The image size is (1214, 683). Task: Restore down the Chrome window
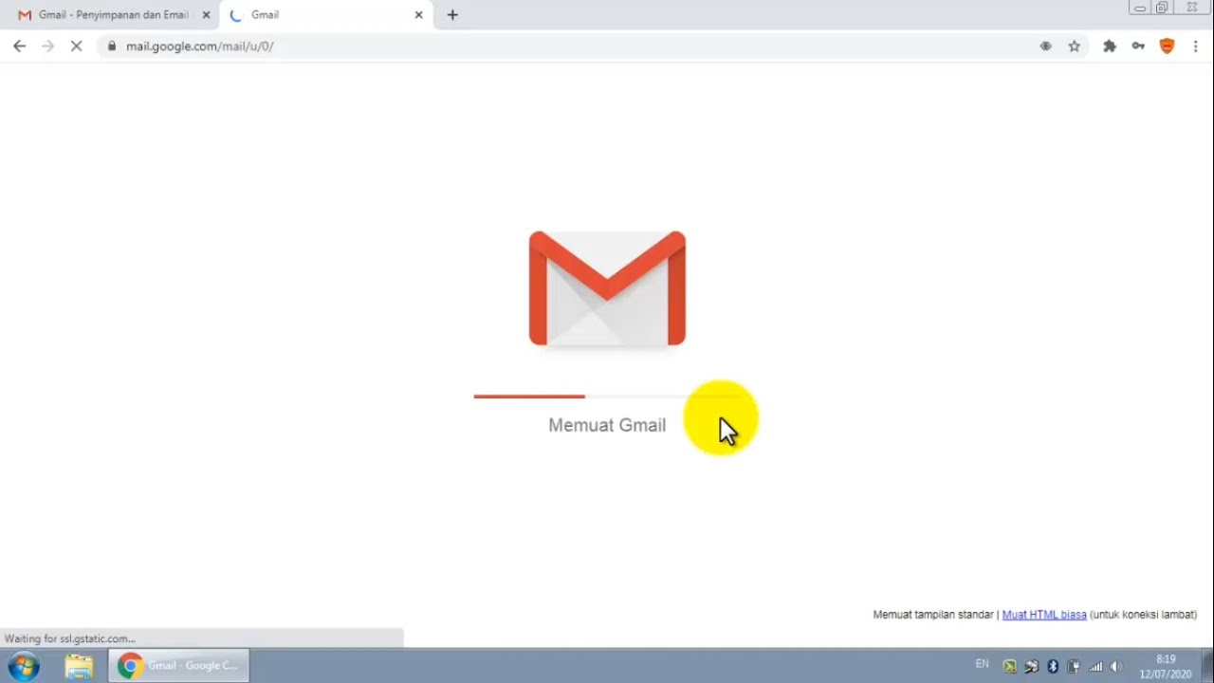coord(1162,8)
